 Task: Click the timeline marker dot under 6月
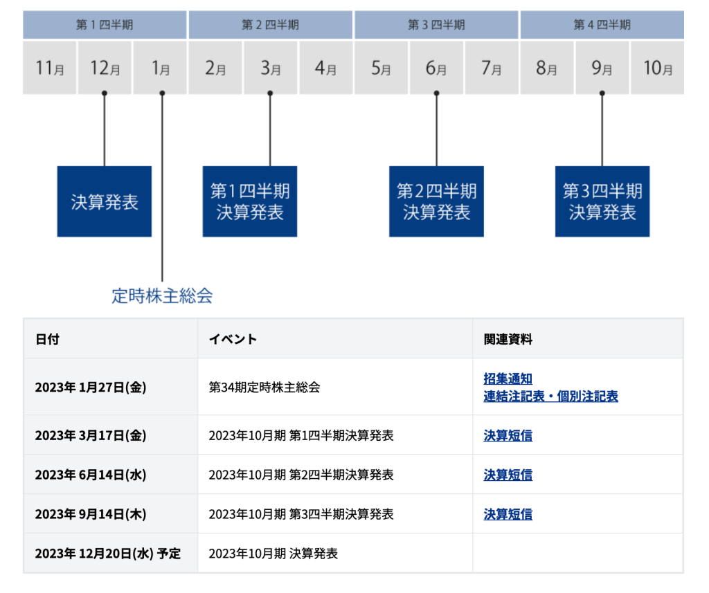(x=436, y=93)
